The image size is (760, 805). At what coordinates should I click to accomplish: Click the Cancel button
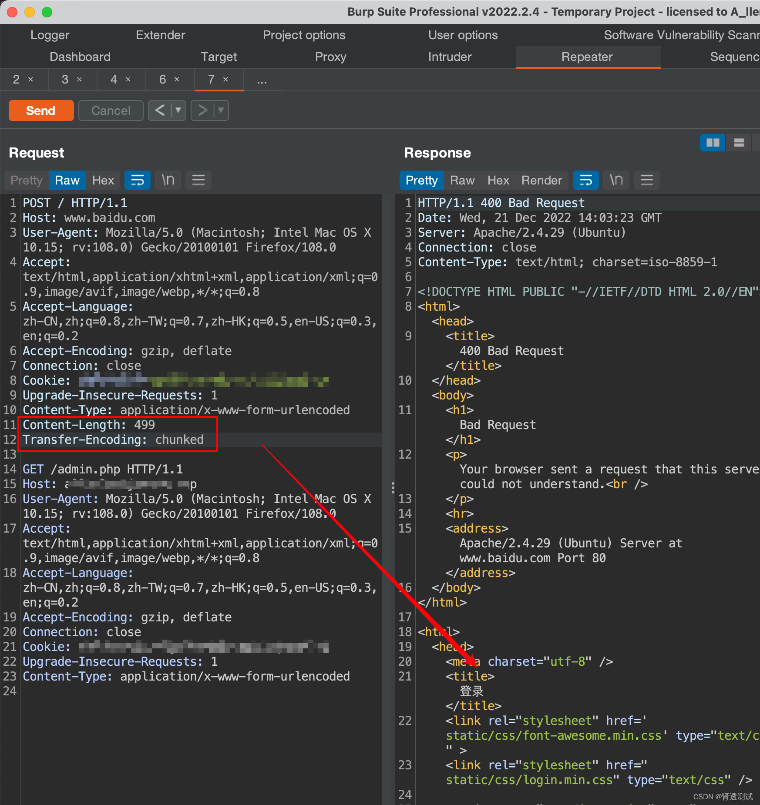click(x=111, y=111)
